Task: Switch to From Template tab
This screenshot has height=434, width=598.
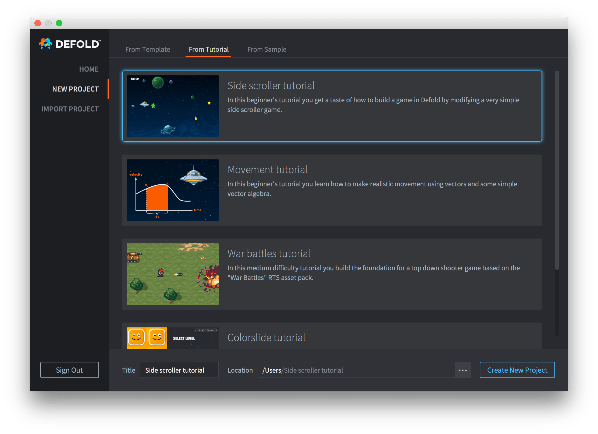Action: [x=148, y=50]
